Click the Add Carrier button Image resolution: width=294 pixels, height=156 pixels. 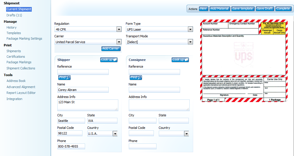(x=111, y=49)
